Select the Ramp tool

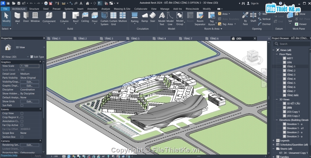click(x=145, y=18)
